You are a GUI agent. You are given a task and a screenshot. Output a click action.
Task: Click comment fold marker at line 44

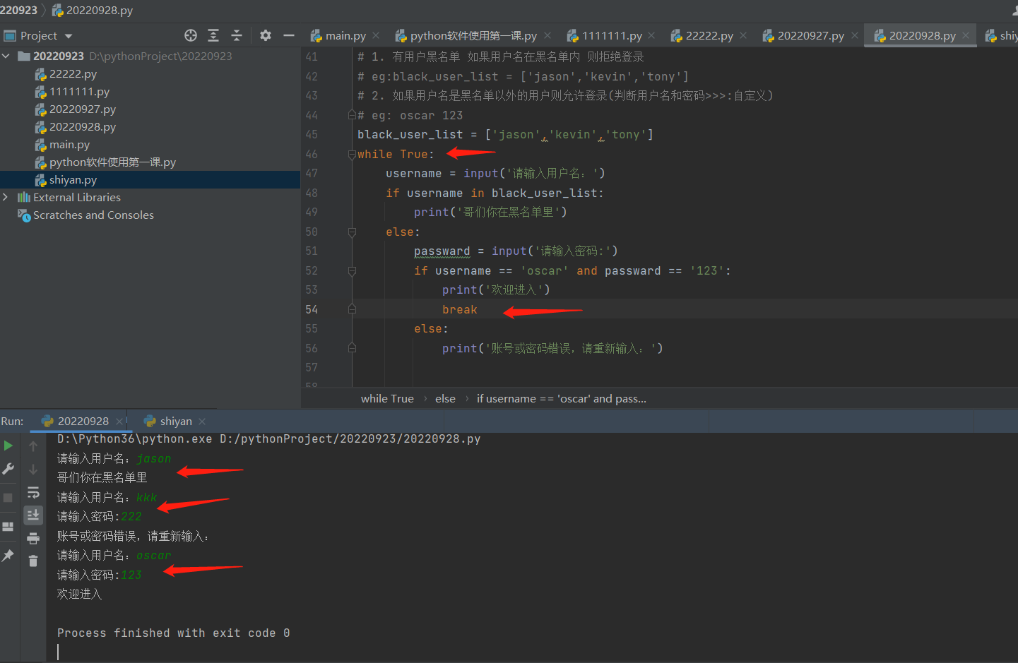[352, 115]
